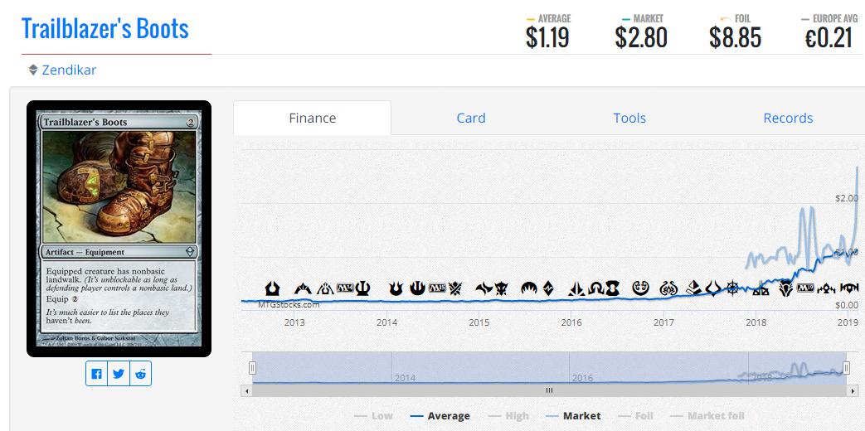
Task: Click the 2019 label on the chart axis
Action: (848, 322)
